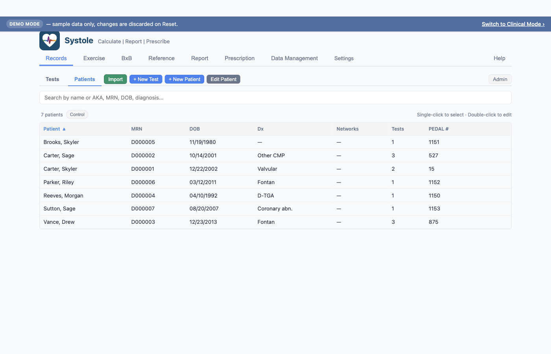Click the DEMO MODE badge
The height and width of the screenshot is (354, 551).
pos(25,24)
